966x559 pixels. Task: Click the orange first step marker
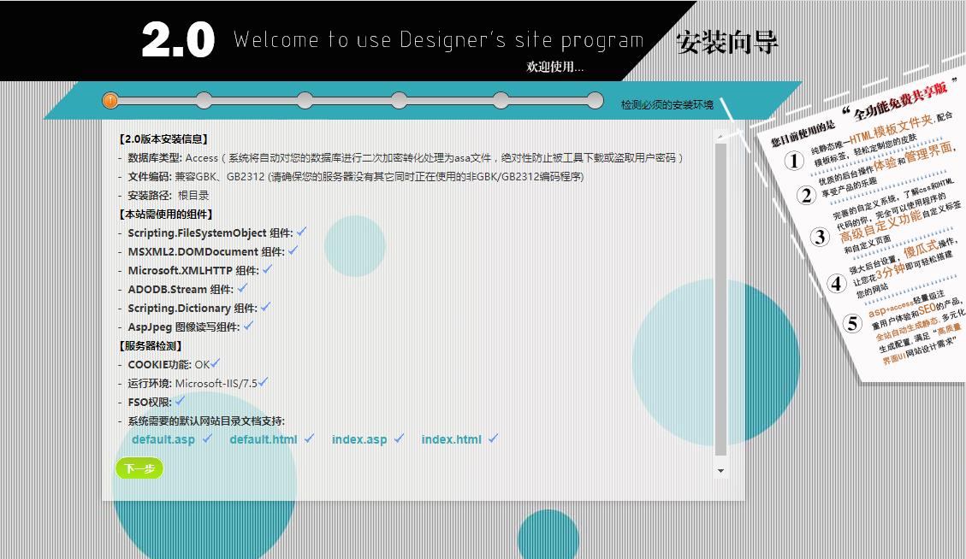pos(110,100)
